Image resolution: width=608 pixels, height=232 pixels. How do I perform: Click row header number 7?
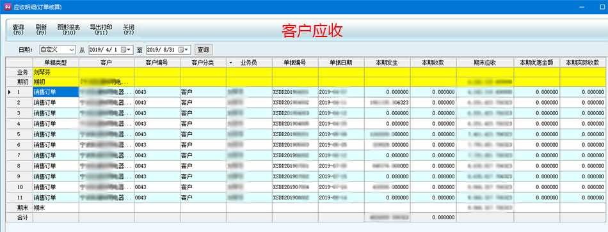coord(19,155)
